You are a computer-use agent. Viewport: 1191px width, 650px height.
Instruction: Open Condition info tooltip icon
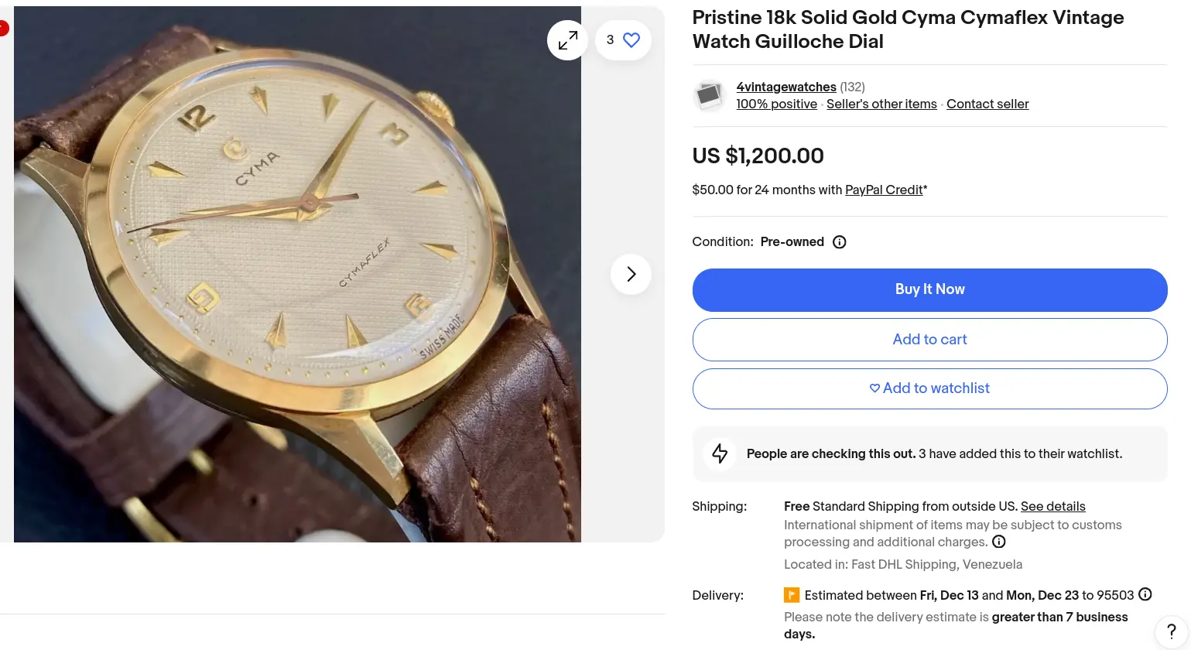(x=839, y=242)
